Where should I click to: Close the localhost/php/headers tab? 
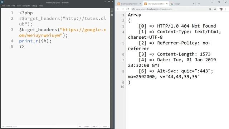click(140, 4)
